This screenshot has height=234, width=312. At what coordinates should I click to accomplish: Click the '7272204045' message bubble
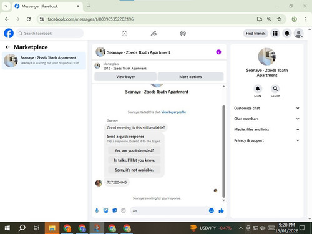click(117, 182)
